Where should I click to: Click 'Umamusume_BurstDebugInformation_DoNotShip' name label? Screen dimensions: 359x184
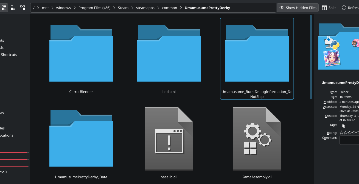257,94
